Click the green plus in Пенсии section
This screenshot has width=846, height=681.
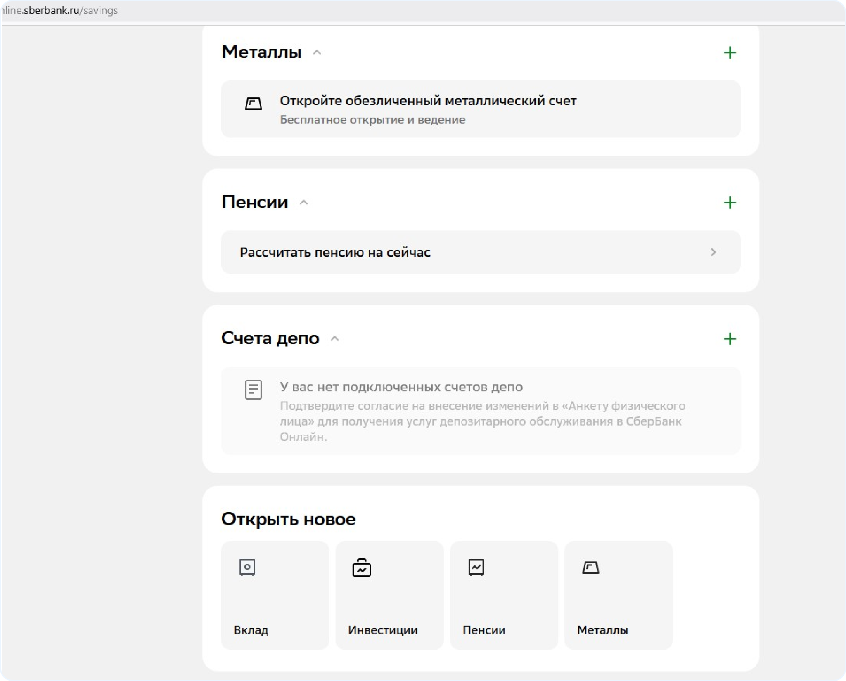730,203
